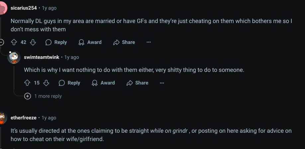This screenshot has height=149, width=305.
Task: Downvote swimteamtwink's reply
Action: [x=46, y=83]
